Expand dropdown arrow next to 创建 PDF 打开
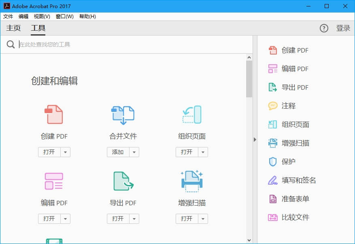The image size is (355, 244). tap(66, 152)
